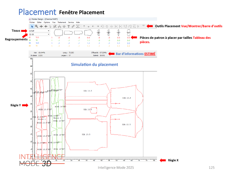233x175 pixels.
Task: Open the Options menu
Action: (x=46, y=22)
